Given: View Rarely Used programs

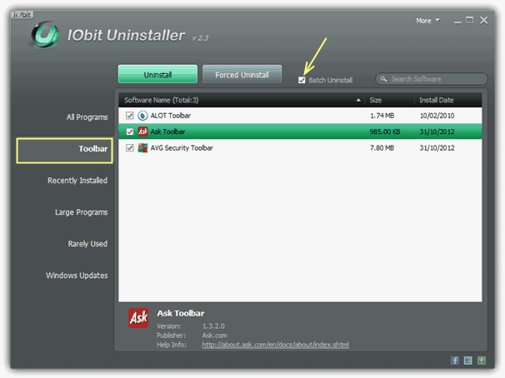Looking at the screenshot, I should tap(87, 244).
